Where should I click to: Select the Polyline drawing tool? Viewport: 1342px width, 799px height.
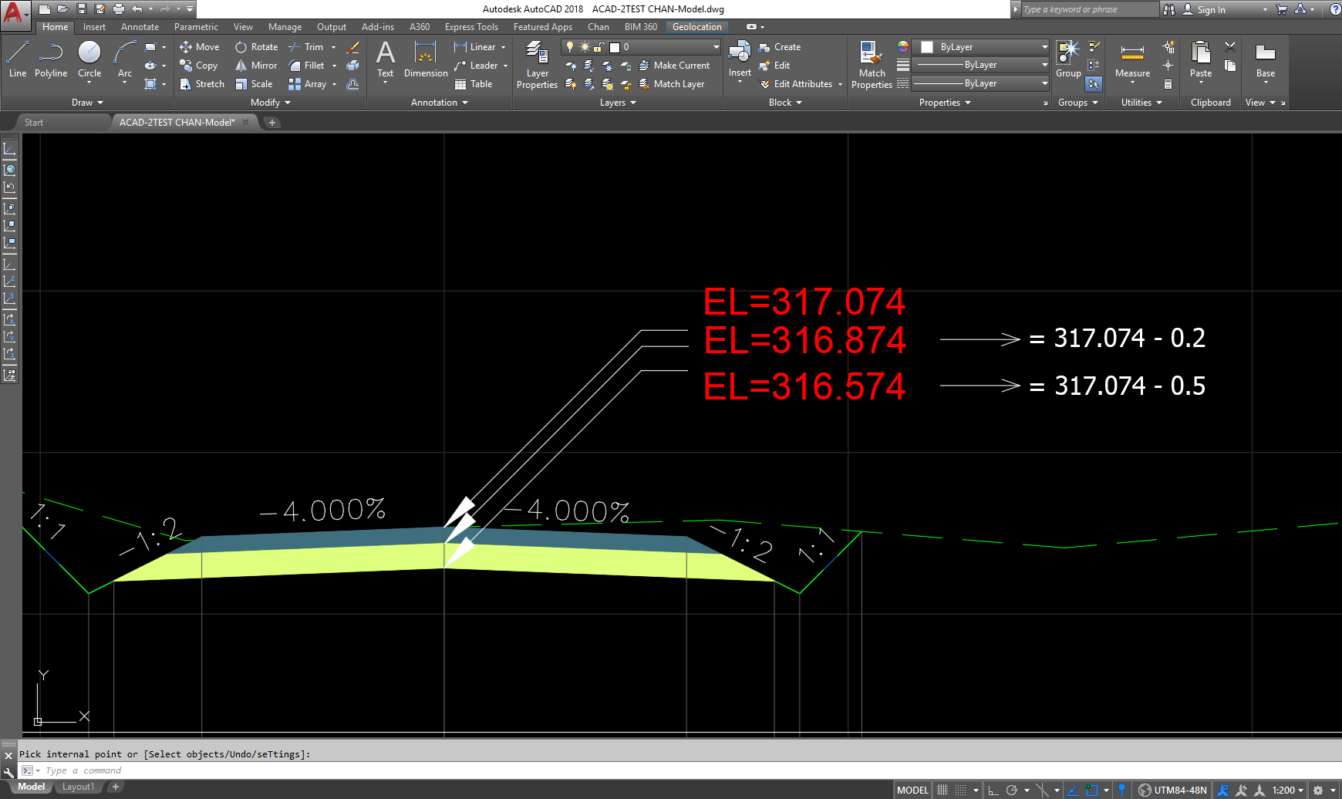(x=51, y=59)
